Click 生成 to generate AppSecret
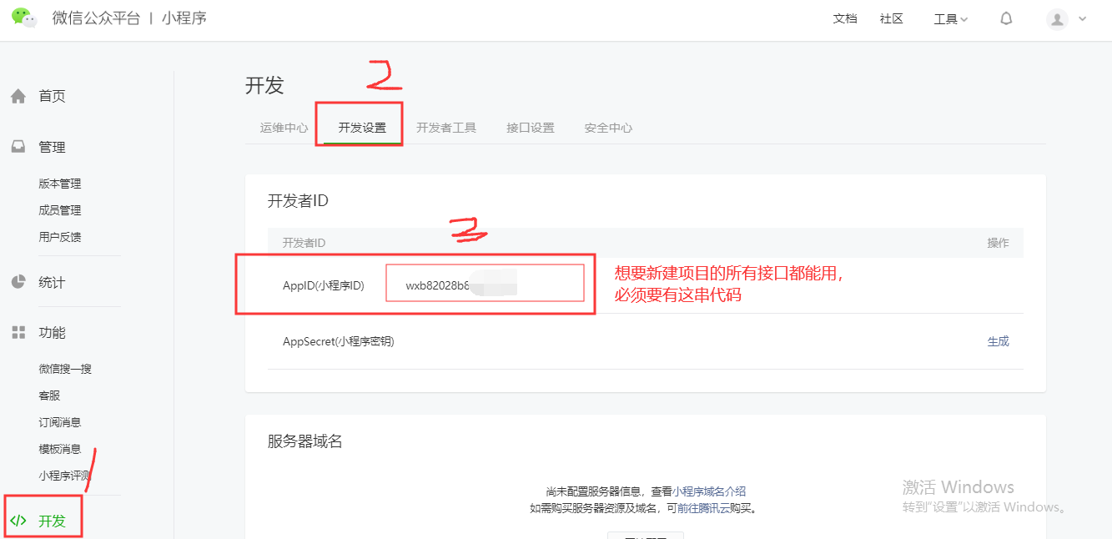This screenshot has height=539, width=1112. pyautogui.click(x=998, y=341)
